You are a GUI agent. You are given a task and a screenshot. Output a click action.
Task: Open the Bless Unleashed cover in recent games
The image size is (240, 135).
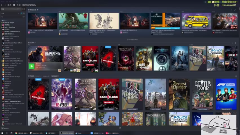pyautogui.click(x=72, y=58)
